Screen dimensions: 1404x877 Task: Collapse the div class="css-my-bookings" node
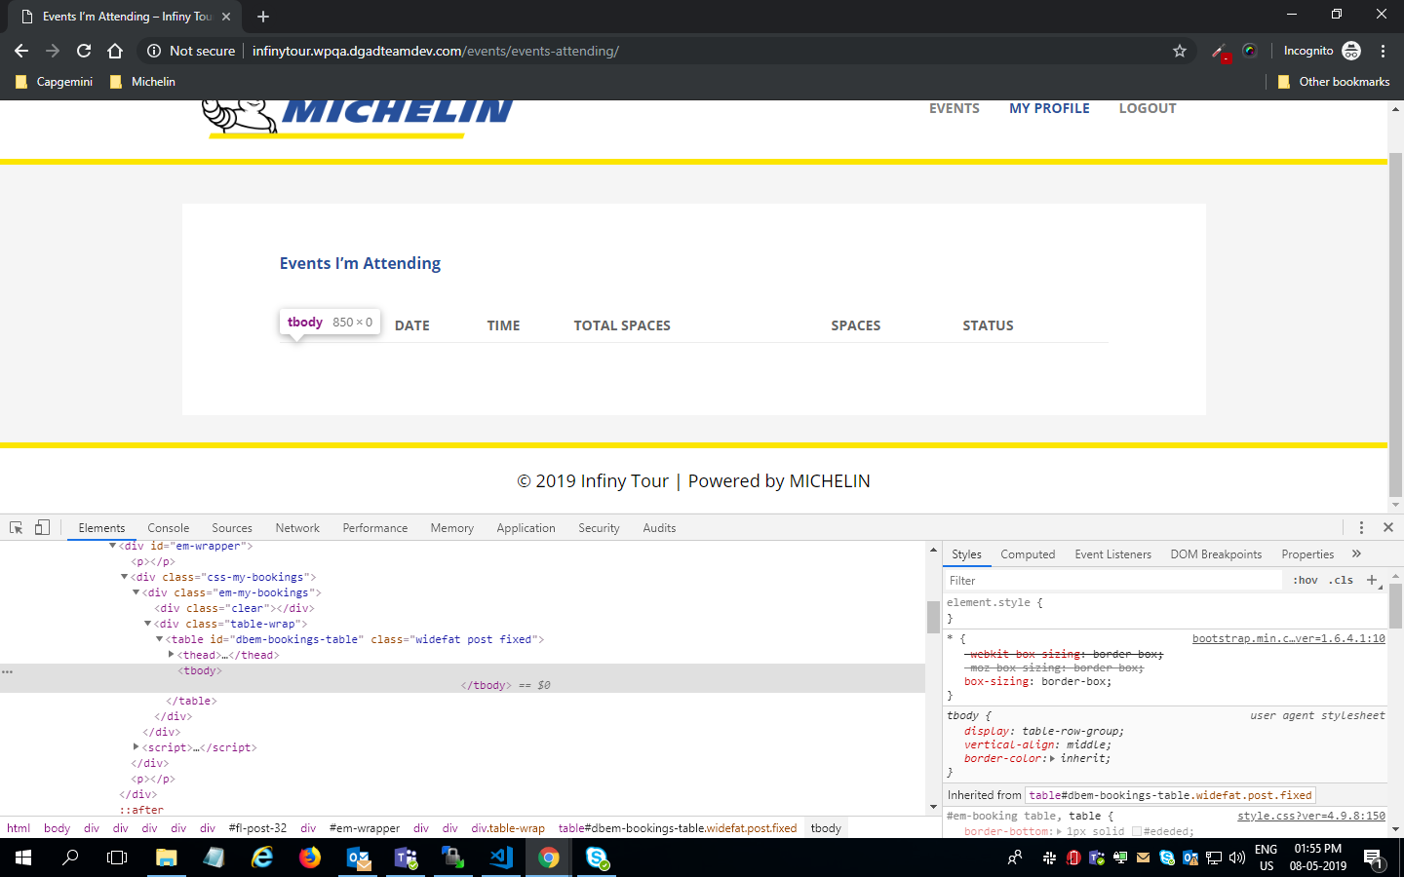pos(124,577)
